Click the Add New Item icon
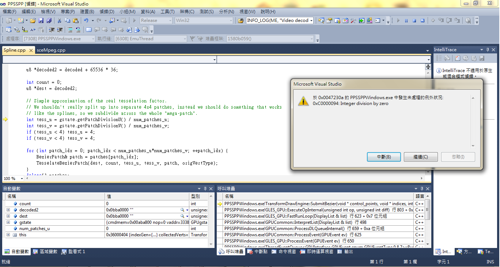Image resolution: width=500 pixels, height=267 pixels. pyautogui.click(x=20, y=20)
